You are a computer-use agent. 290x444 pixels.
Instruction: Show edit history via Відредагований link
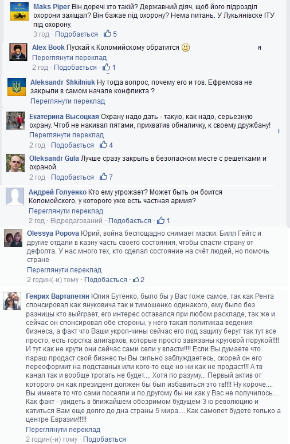click(76, 221)
